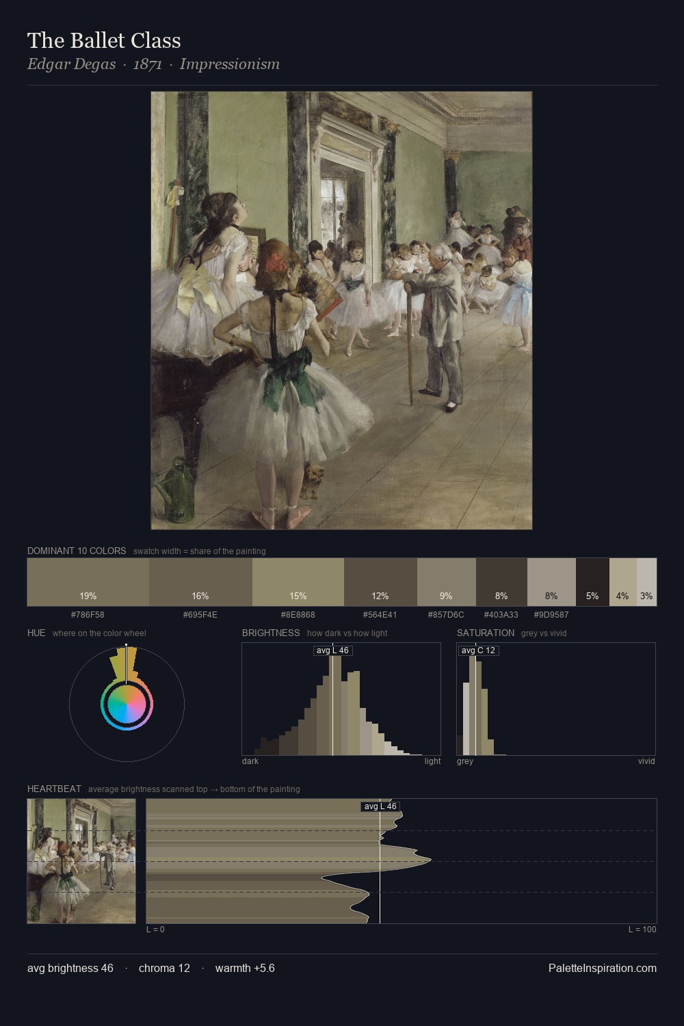
Task: Click 'chroma 12' in footer
Action: click(x=164, y=968)
